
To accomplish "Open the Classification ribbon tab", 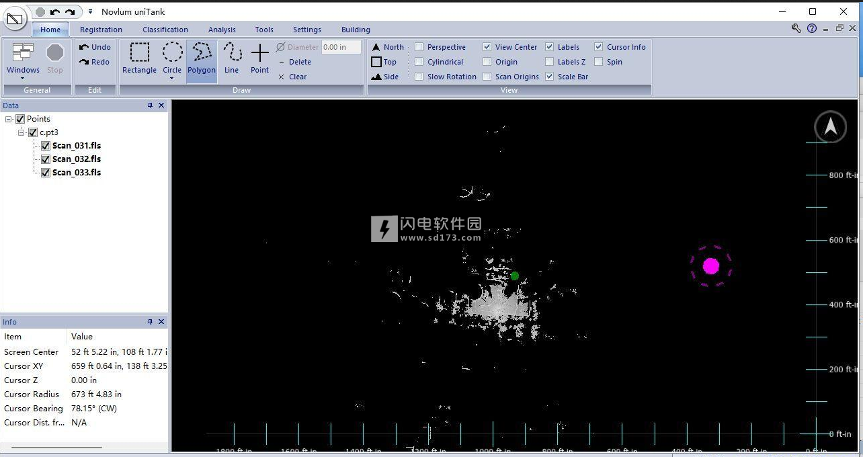I will 165,30.
